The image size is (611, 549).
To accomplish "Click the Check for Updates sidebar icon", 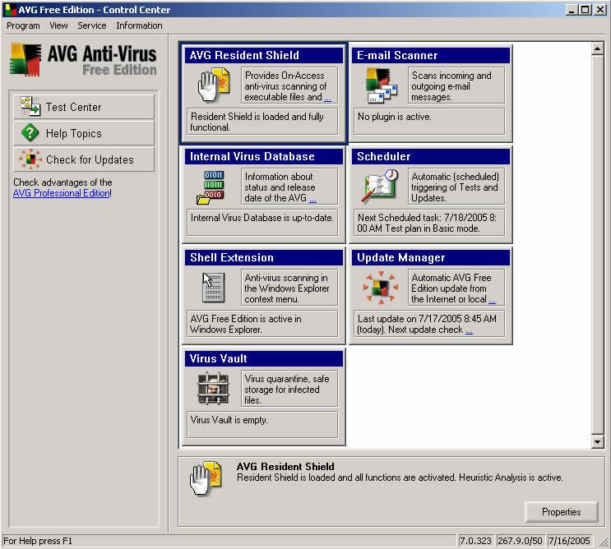I will coord(30,159).
